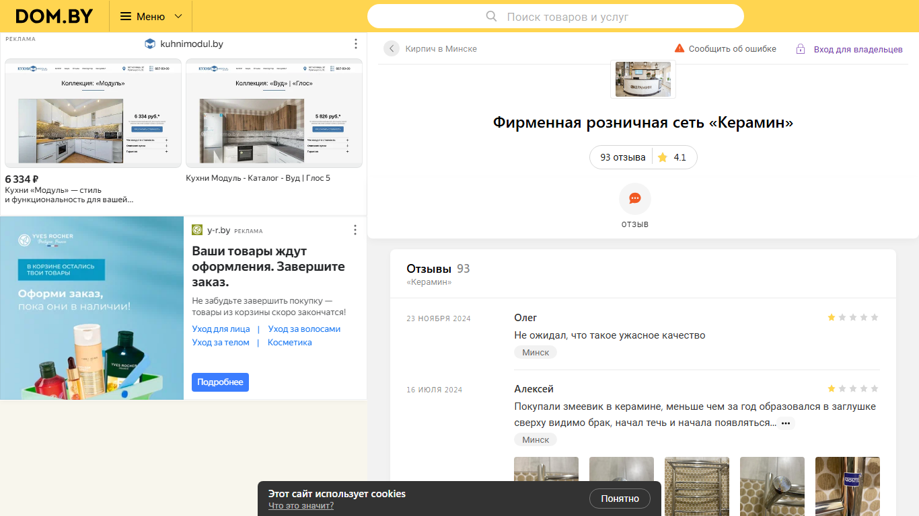
Task: Open the Коллекция «Модуль» kitchen ad image
Action: tap(93, 113)
